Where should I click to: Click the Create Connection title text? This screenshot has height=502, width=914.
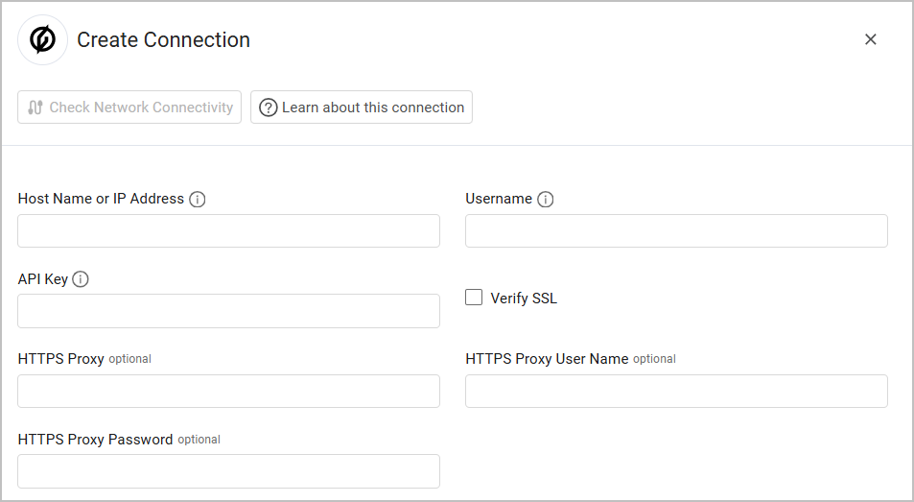163,40
